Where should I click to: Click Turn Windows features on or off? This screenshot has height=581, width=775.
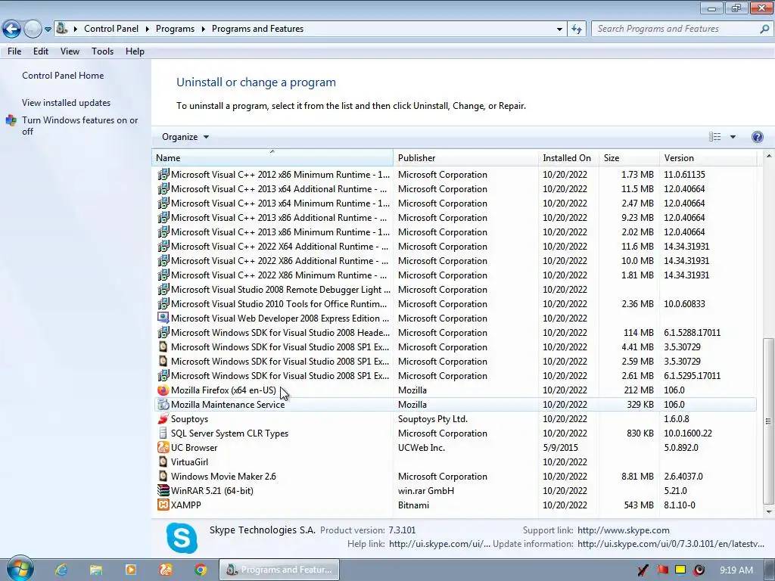79,126
